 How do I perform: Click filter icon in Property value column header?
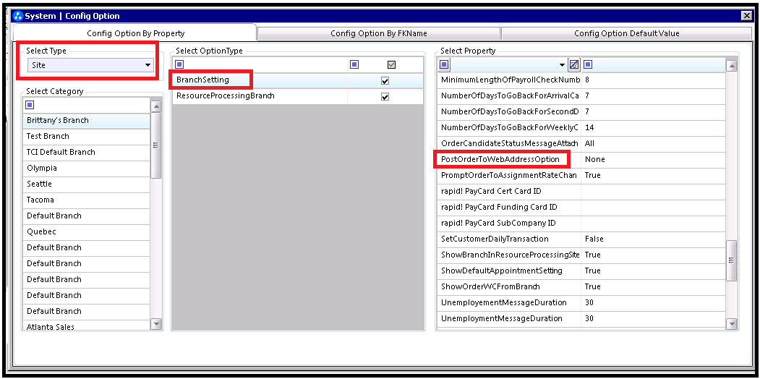coord(589,64)
